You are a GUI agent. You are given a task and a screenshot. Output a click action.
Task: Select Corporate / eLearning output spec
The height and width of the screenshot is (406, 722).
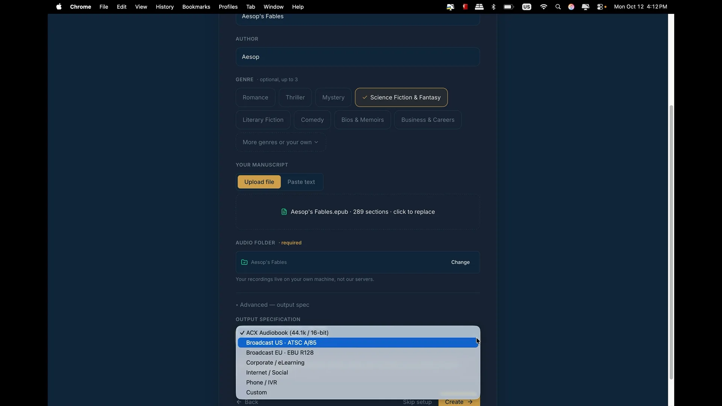tap(358, 363)
